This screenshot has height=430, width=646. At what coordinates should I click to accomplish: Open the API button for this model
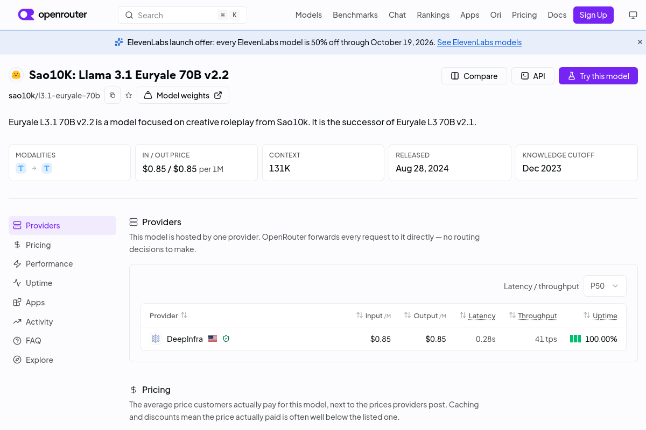(x=533, y=76)
